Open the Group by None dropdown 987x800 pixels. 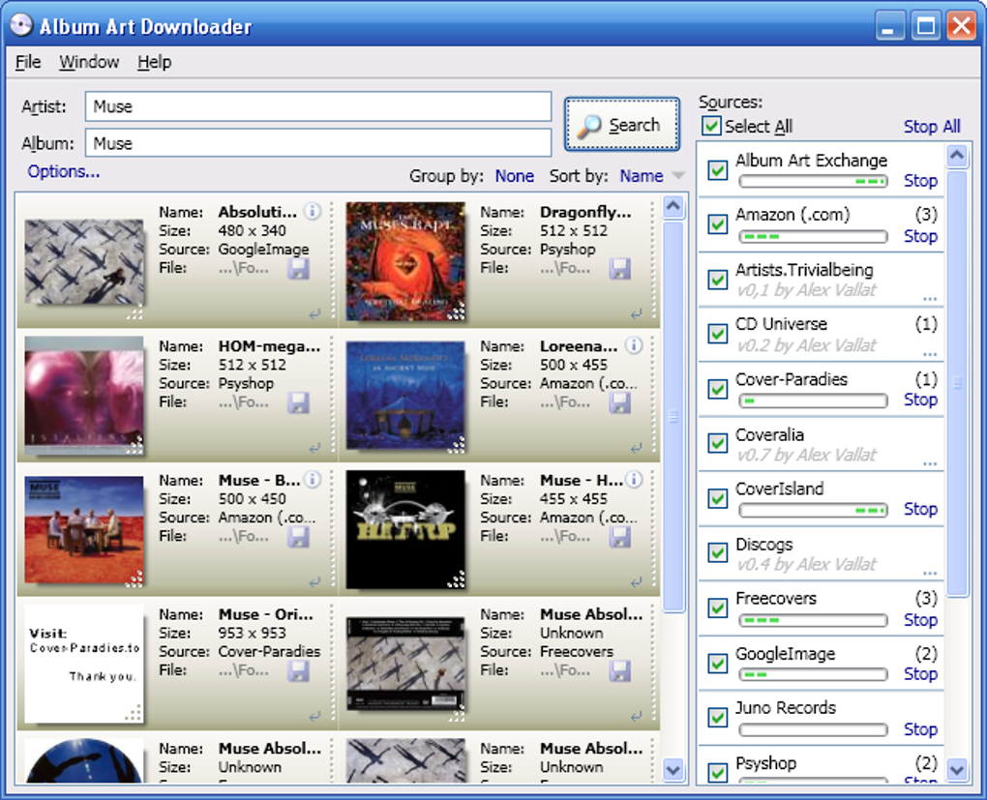(x=514, y=176)
